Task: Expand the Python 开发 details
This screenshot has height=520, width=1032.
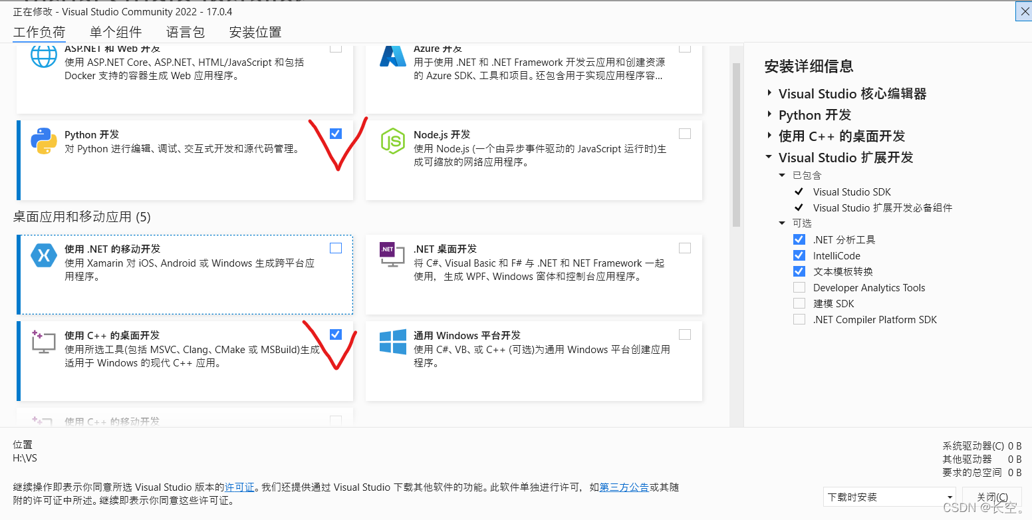Action: (x=768, y=114)
